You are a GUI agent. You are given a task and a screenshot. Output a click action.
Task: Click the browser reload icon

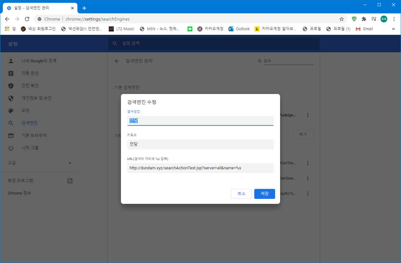coord(27,19)
